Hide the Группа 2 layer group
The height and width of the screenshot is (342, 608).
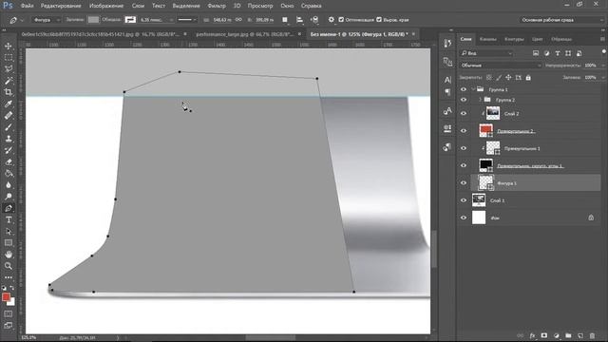pos(464,100)
